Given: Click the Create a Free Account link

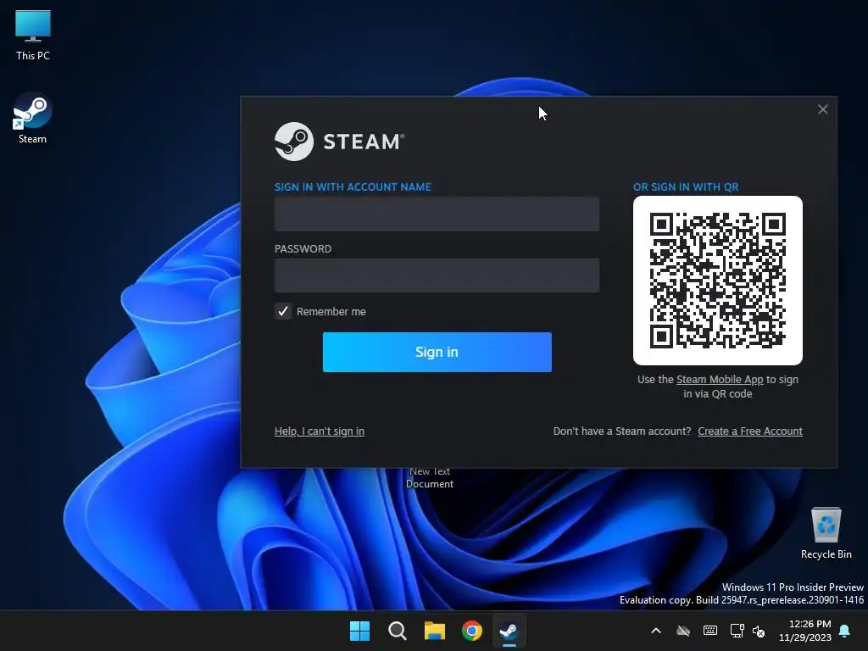Looking at the screenshot, I should (750, 431).
